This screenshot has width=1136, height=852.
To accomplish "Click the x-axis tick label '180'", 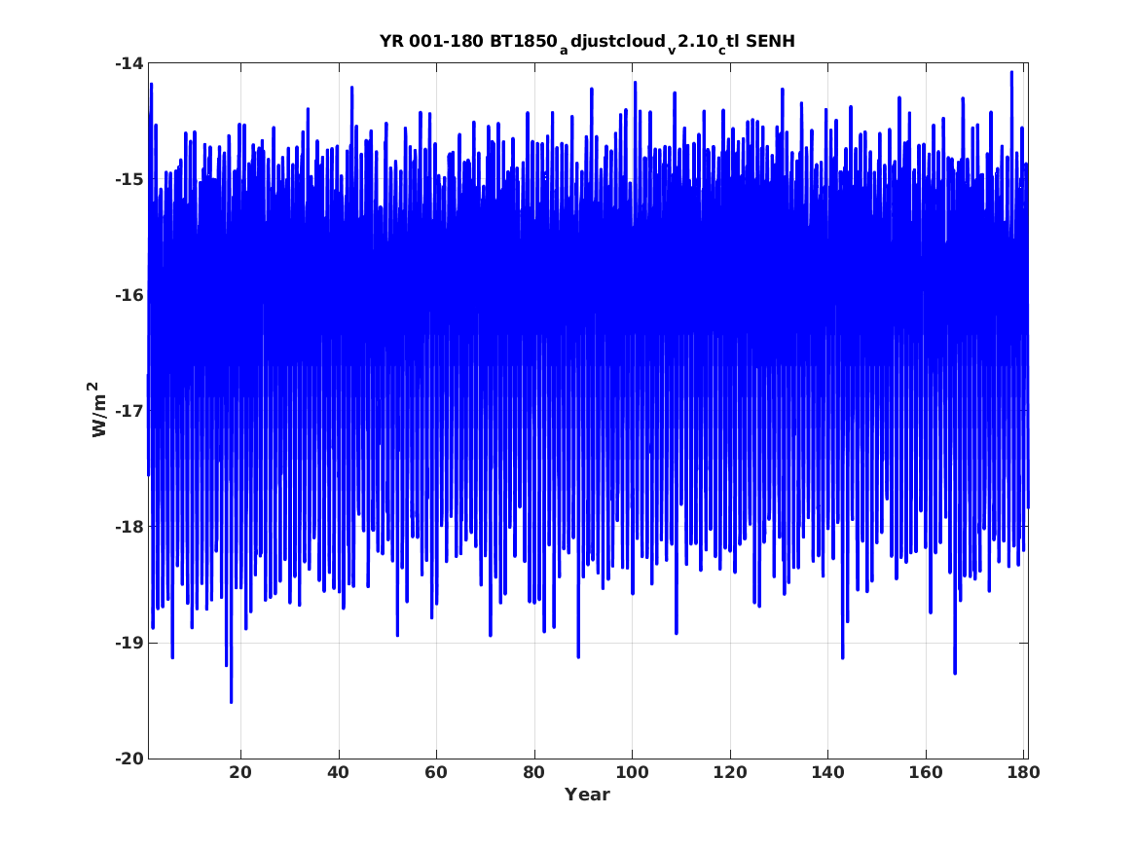I will click(1023, 772).
